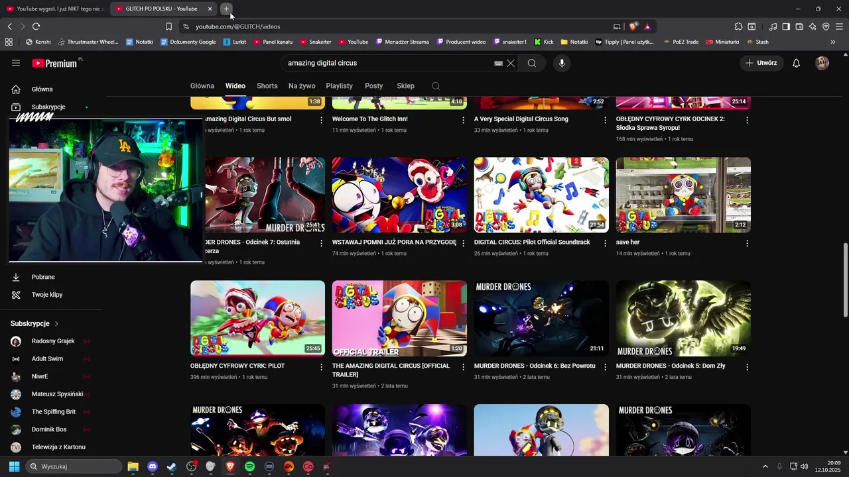Click the Utwórz create button

click(761, 63)
